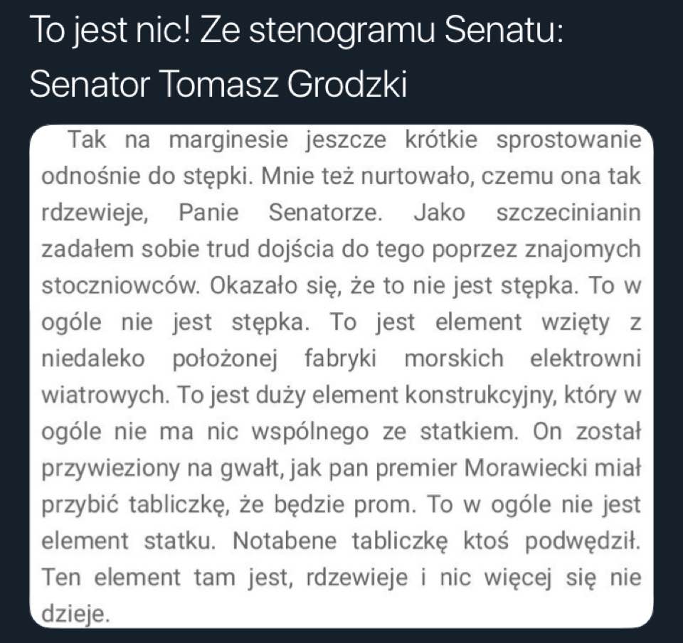Click the words 'Panie Senatorze.'

(x=280, y=213)
